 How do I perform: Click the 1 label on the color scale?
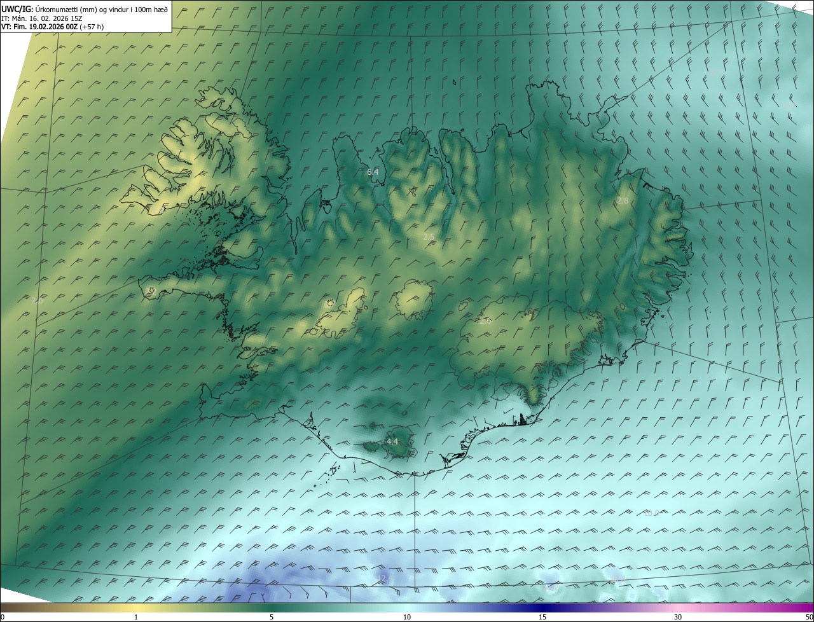pyautogui.click(x=136, y=617)
